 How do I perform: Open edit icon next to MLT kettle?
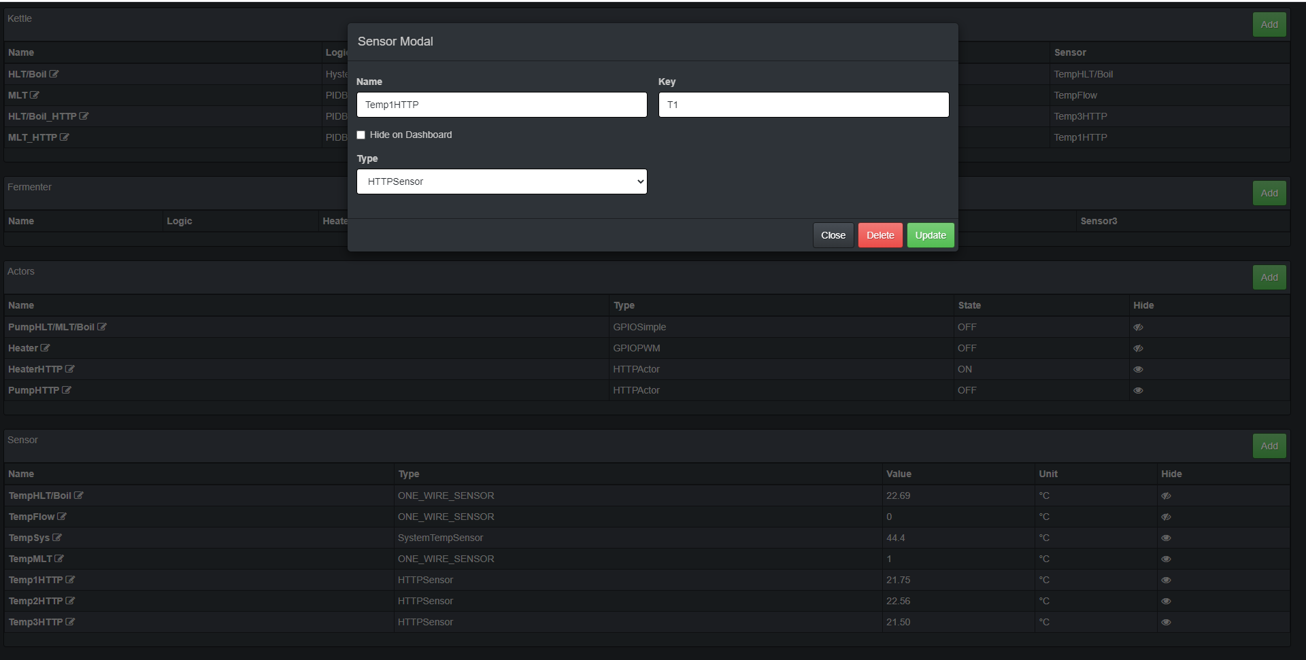point(35,95)
